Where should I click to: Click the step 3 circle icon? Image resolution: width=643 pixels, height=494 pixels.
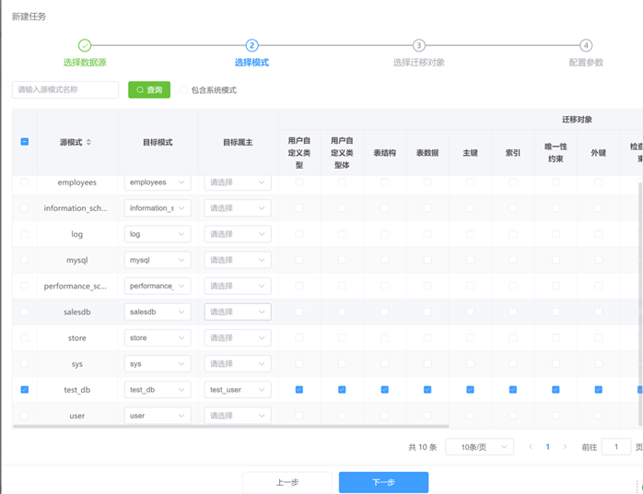[419, 45]
